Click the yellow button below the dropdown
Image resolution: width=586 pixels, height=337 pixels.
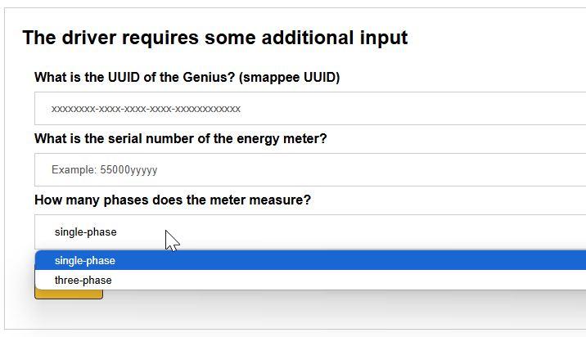click(69, 294)
